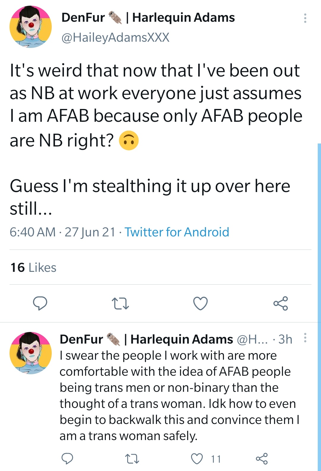Tap the DenFur | Harlequin Adams display name
321x471 pixels.
[x=148, y=18]
